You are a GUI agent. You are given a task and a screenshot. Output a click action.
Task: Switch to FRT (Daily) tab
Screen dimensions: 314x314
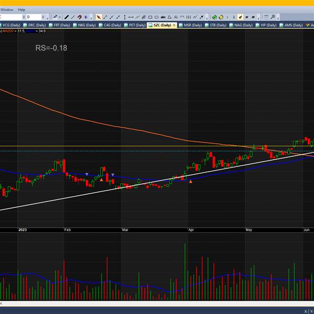coord(60,25)
